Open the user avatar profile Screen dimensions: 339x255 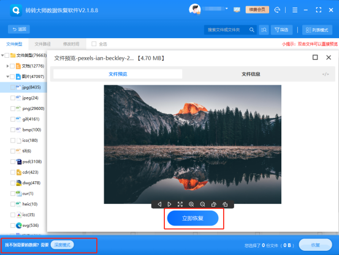(x=194, y=10)
